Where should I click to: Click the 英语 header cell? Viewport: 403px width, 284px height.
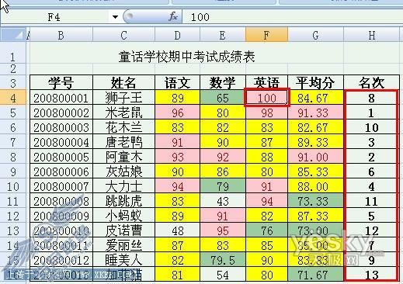(266, 82)
